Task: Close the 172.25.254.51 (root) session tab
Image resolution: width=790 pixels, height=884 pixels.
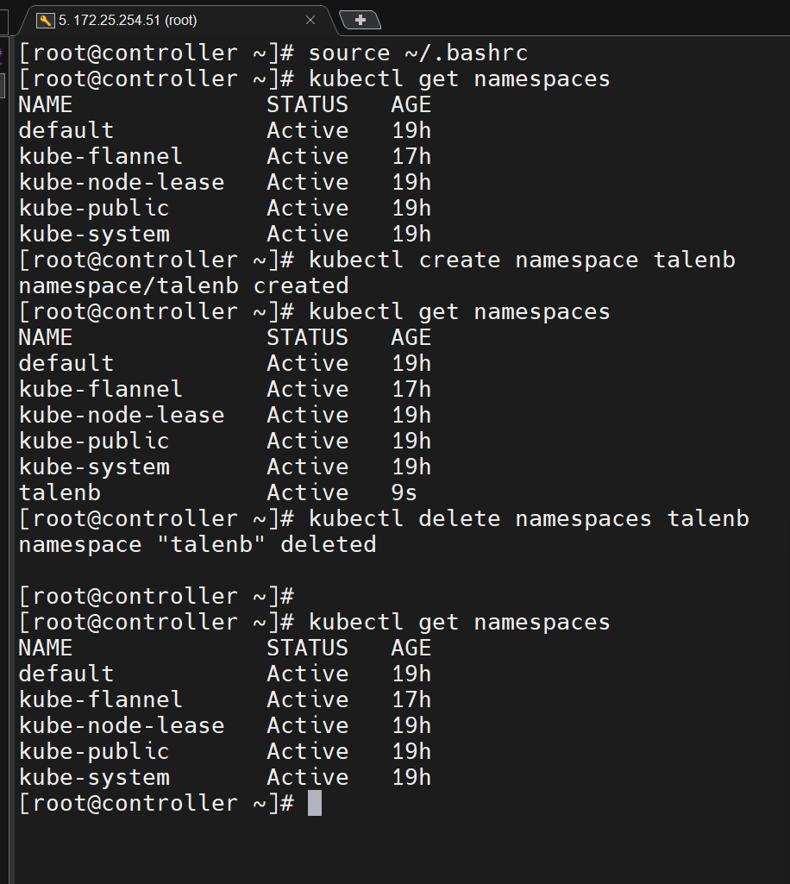Action: tap(310, 21)
